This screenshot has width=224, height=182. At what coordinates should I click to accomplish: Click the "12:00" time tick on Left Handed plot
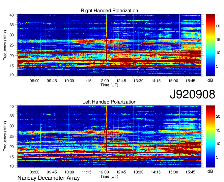coord(104,172)
